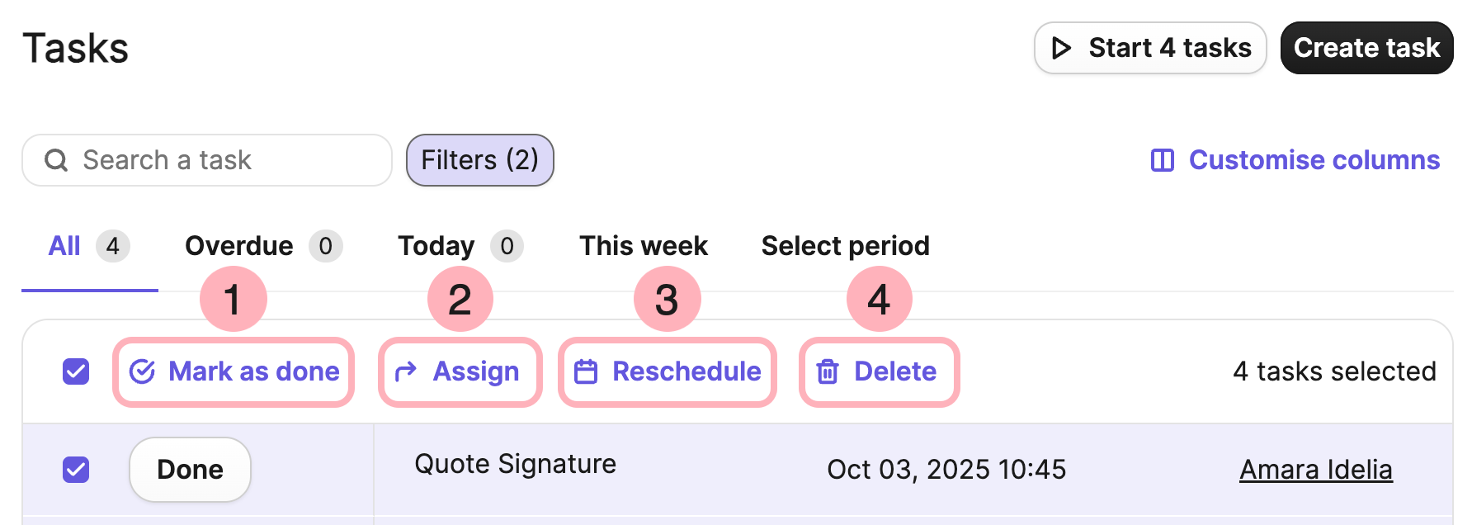Click the checkmark badge number 1 above Mark as done
The width and height of the screenshot is (1472, 525).
(x=232, y=300)
